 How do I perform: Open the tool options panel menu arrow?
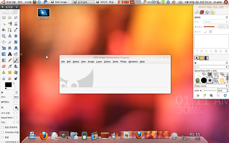[x=17, y=92]
